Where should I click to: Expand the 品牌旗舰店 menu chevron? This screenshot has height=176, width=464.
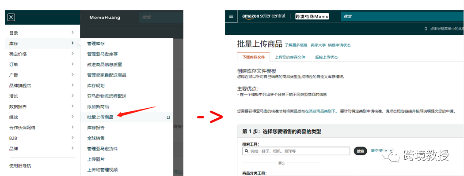point(72,85)
